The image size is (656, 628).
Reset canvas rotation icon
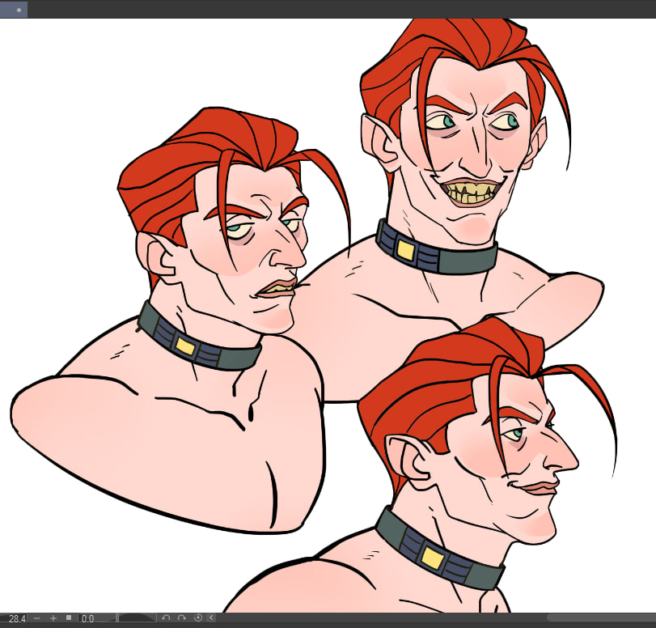pyautogui.click(x=198, y=618)
